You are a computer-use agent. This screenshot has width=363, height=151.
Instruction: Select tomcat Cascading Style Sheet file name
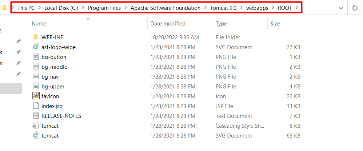[50, 126]
